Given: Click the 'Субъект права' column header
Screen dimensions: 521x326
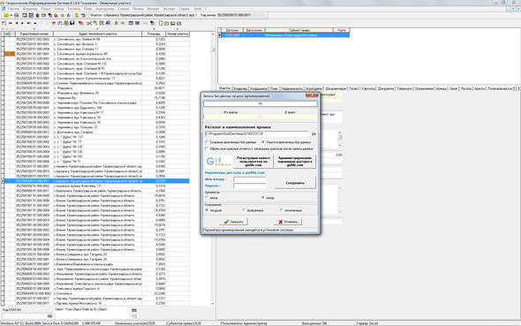Looking at the screenshot, I should click(299, 30).
